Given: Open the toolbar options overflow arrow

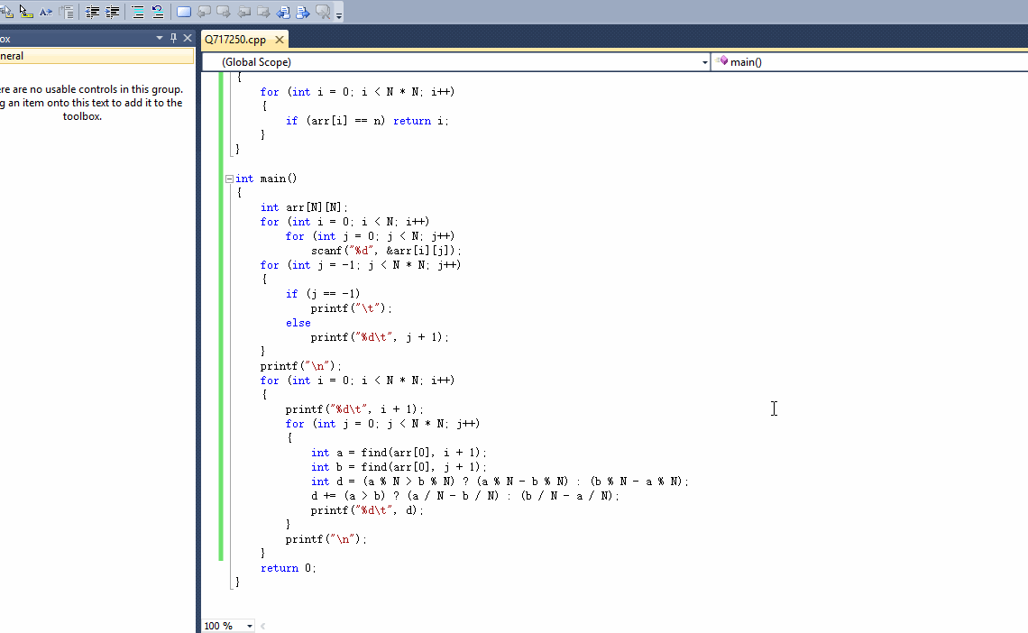Looking at the screenshot, I should tap(339, 14).
